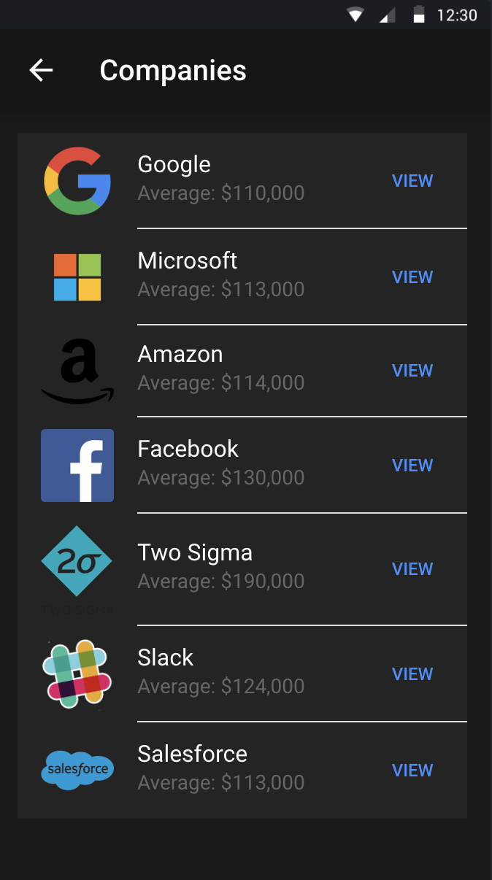Click the Companies page title
This screenshot has height=880, width=492.
[173, 71]
